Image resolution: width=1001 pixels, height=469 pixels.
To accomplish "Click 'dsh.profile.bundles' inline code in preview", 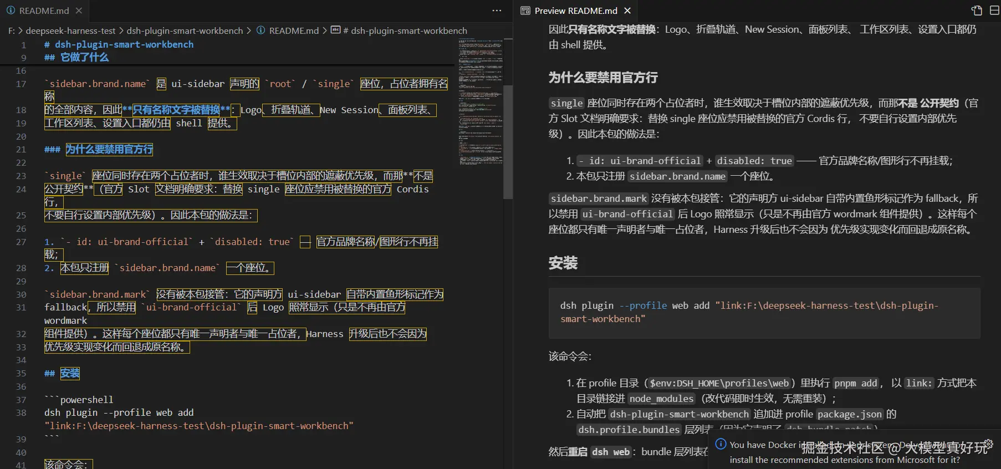I will tap(629, 430).
